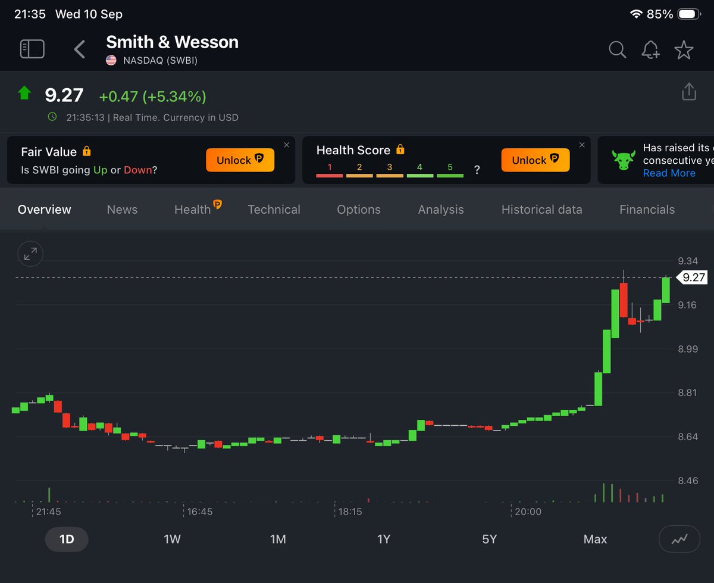Add SWBI to watchlist with the star icon
The width and height of the screenshot is (714, 583).
coord(684,49)
